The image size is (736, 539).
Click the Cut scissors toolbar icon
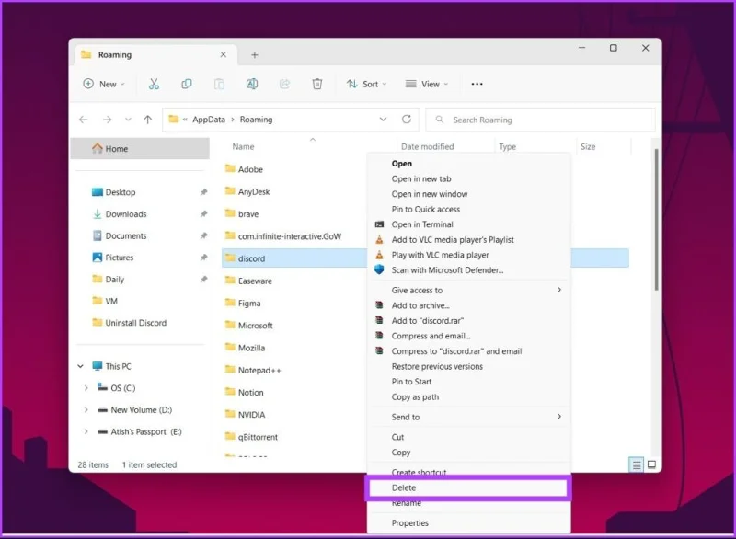154,84
